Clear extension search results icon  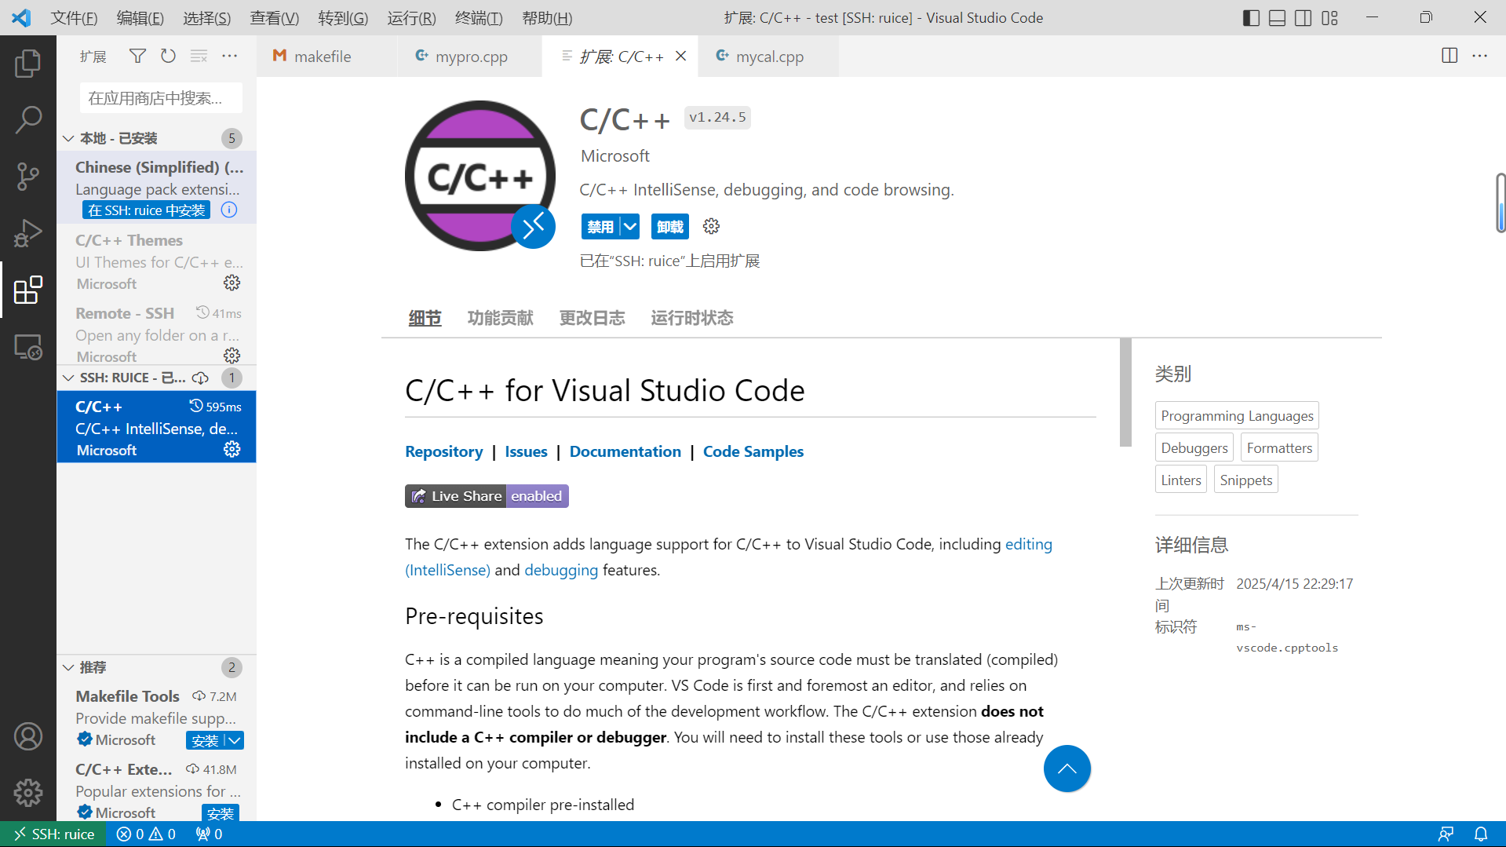coord(199,56)
